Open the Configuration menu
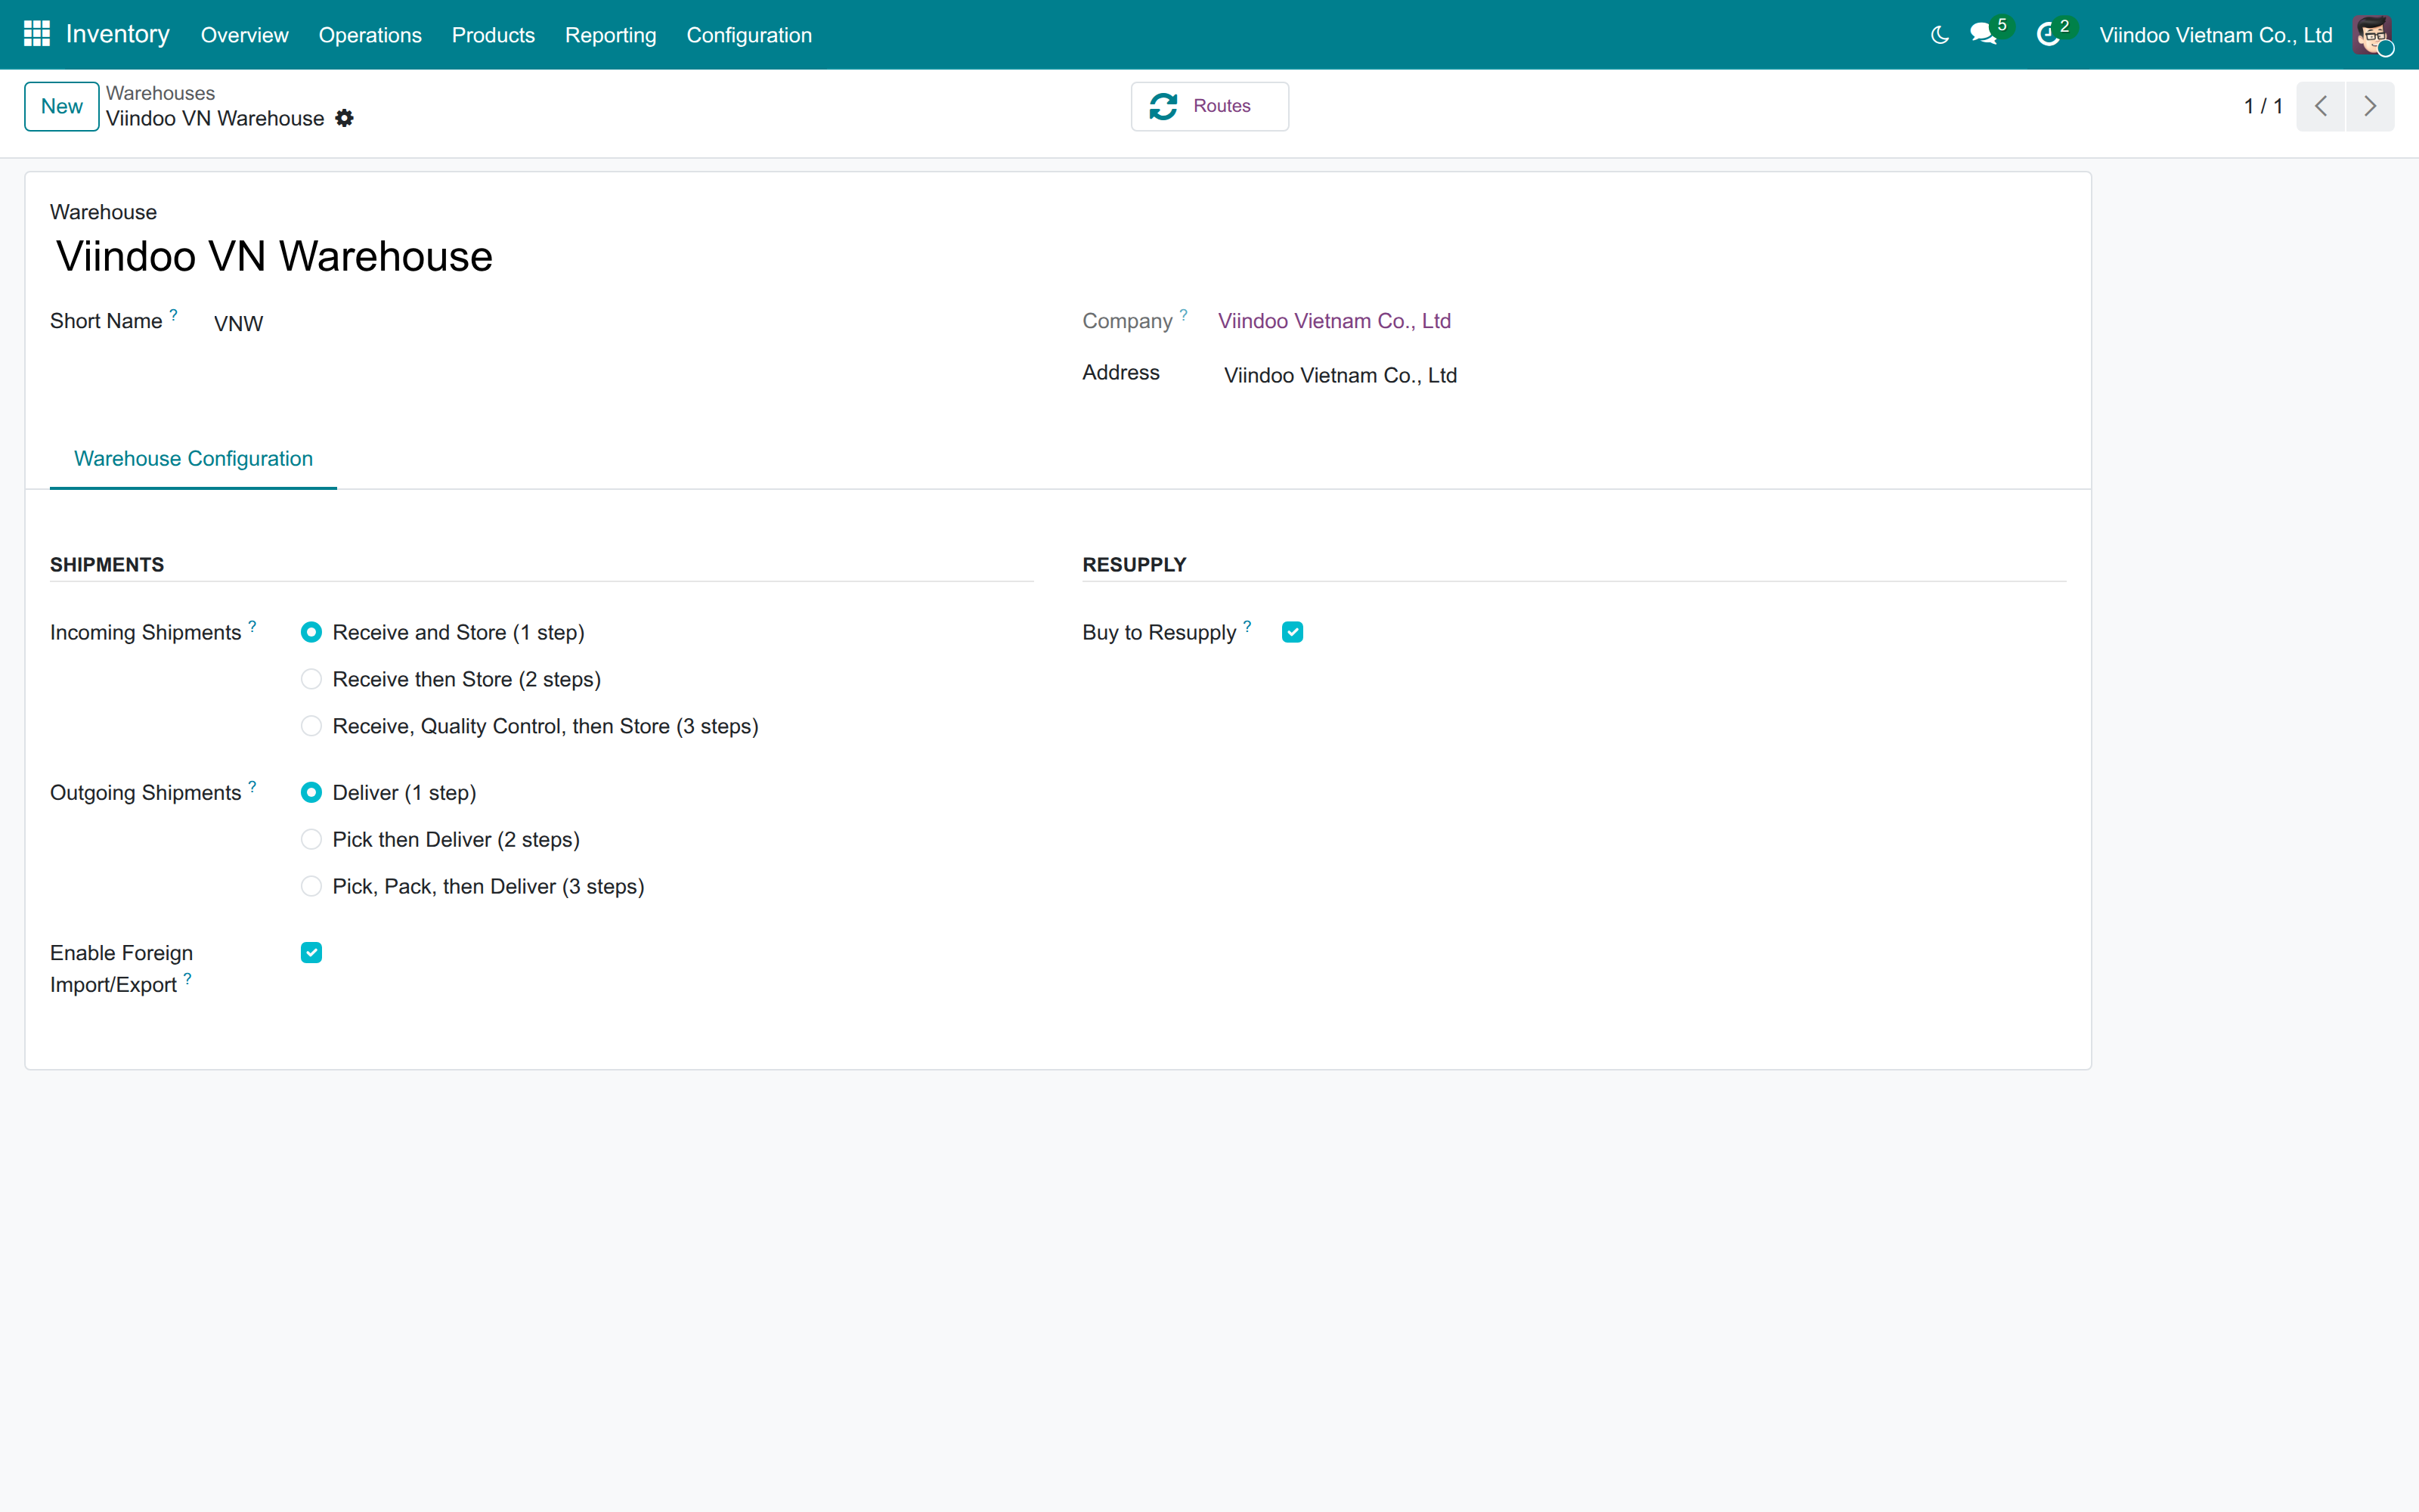Viewport: 2419px width, 1512px height. tap(748, 35)
